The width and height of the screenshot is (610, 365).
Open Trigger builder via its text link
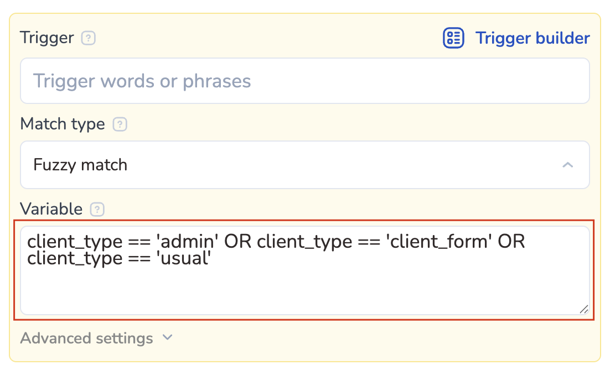tap(533, 38)
